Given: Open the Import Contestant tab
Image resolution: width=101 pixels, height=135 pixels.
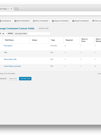Looking at the screenshot, I should [x=60, y=21].
